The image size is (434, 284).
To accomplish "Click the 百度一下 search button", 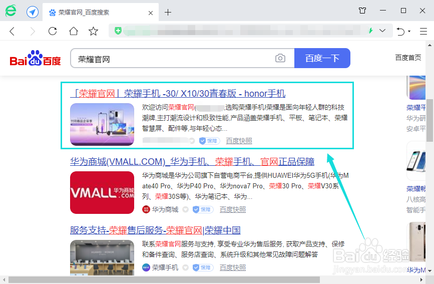I will [x=322, y=58].
